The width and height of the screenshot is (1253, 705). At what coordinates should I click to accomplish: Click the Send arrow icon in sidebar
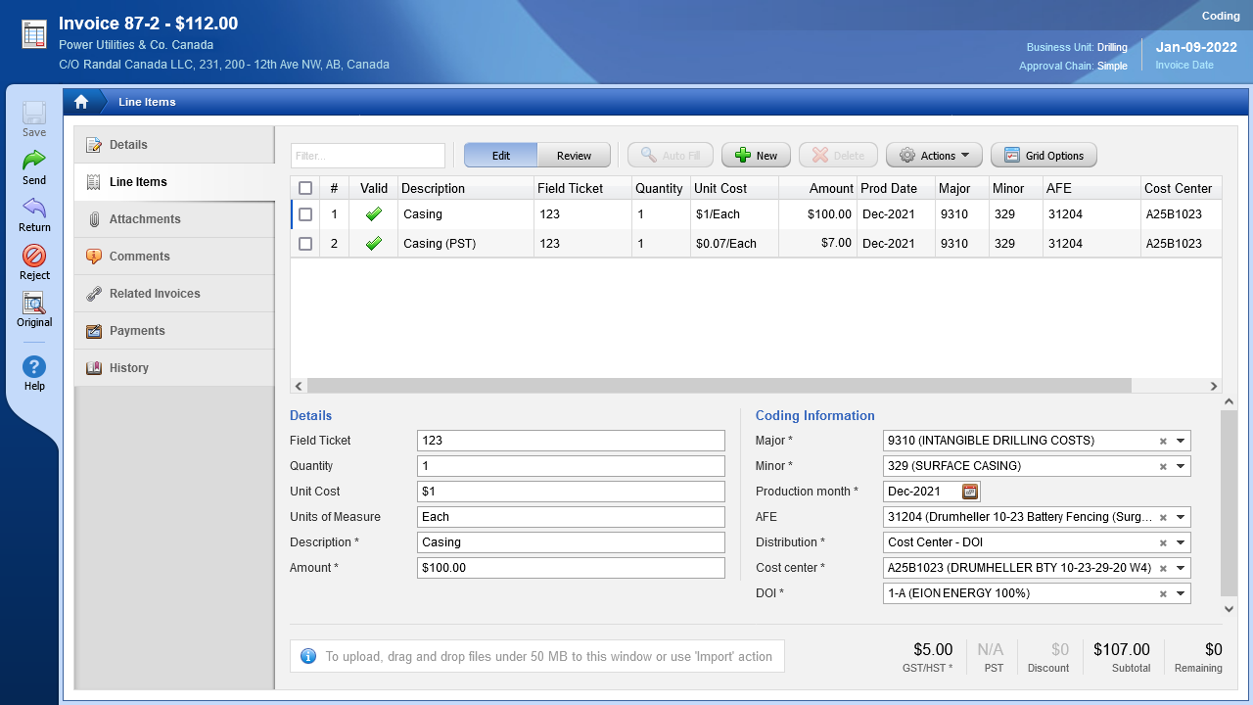34,160
